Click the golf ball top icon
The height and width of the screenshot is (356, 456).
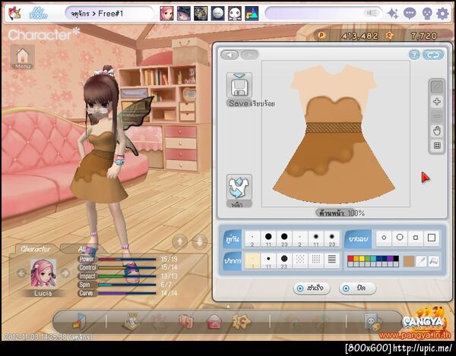217,14
